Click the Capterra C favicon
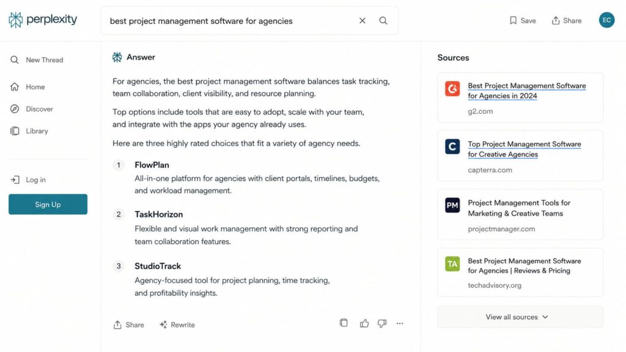Screen dimensions: 626x352 [x=452, y=147]
